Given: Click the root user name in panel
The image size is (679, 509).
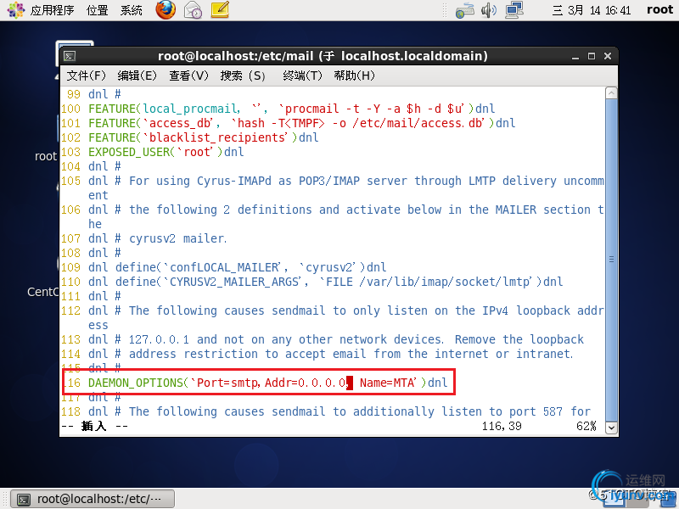Looking at the screenshot, I should click(x=659, y=9).
